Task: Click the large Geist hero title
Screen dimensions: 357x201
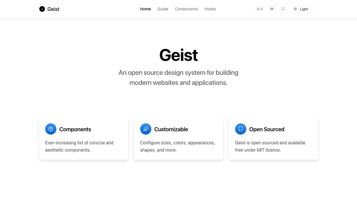Action: pos(178,55)
